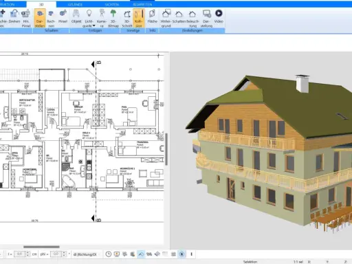Open the dl (Richtung/Di... dropdown
Screen dimensions: 352x264
tap(87, 254)
